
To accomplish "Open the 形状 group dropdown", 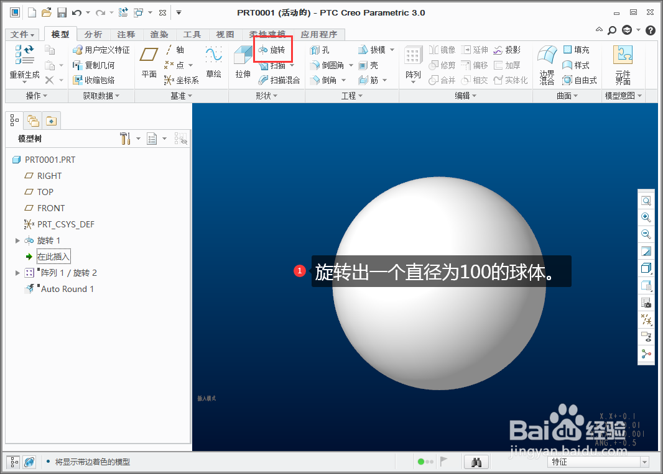I will coord(266,96).
